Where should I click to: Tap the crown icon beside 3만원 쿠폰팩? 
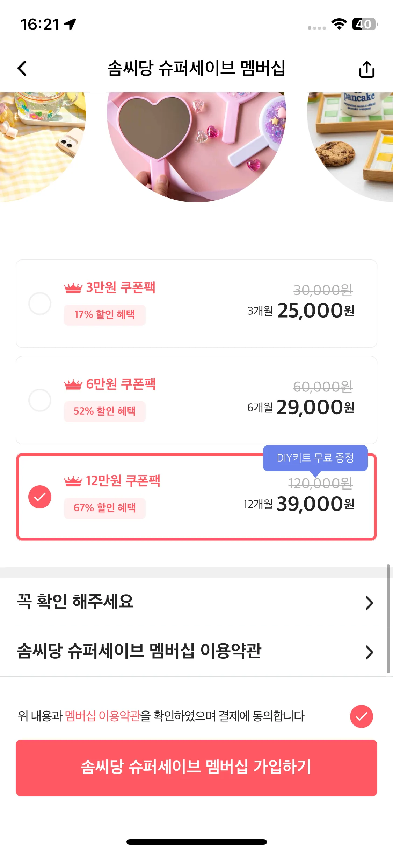pos(73,288)
